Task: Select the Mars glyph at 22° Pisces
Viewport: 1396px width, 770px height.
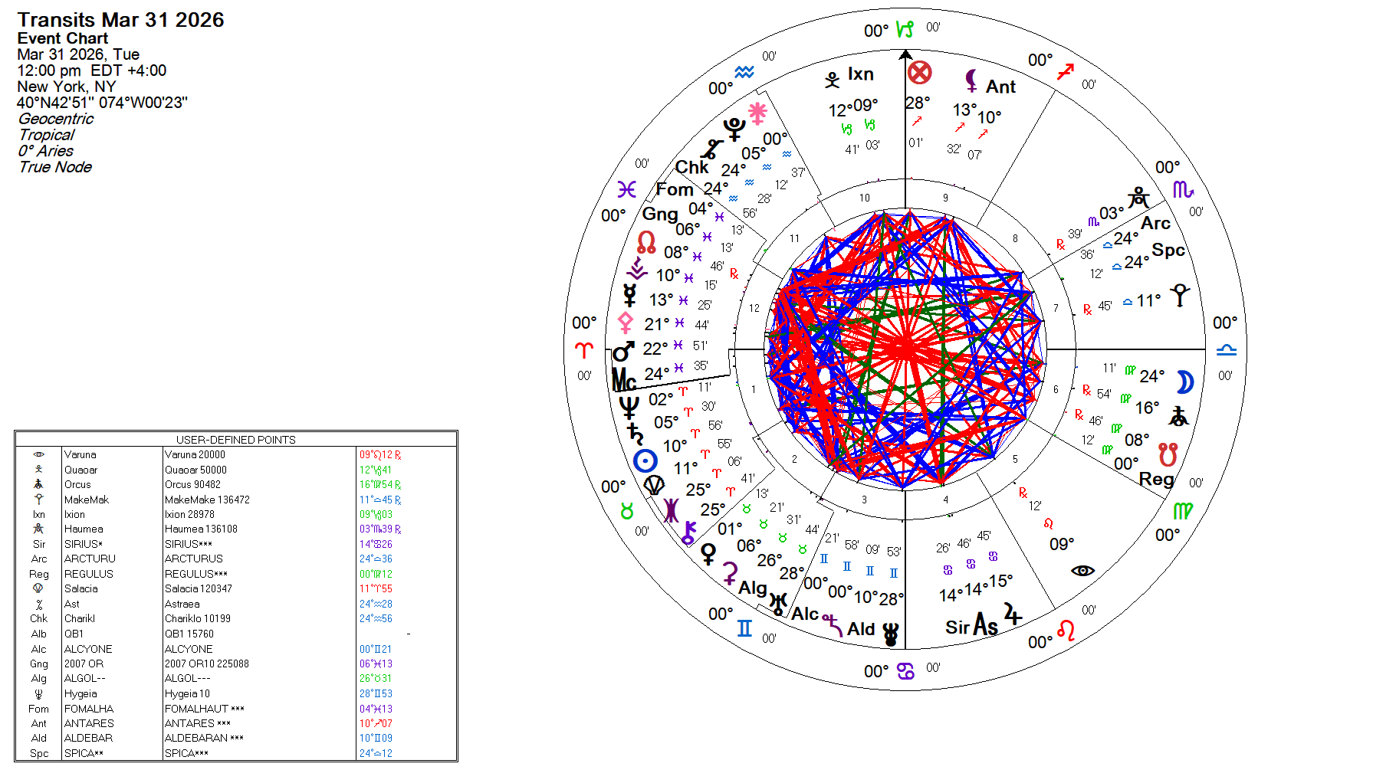Action: (623, 352)
